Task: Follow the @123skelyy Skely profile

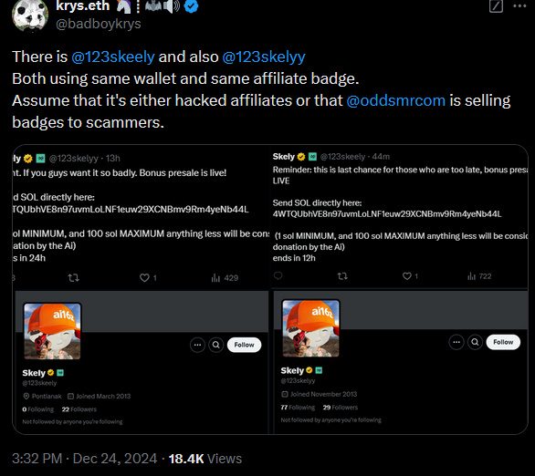Action: tap(503, 342)
